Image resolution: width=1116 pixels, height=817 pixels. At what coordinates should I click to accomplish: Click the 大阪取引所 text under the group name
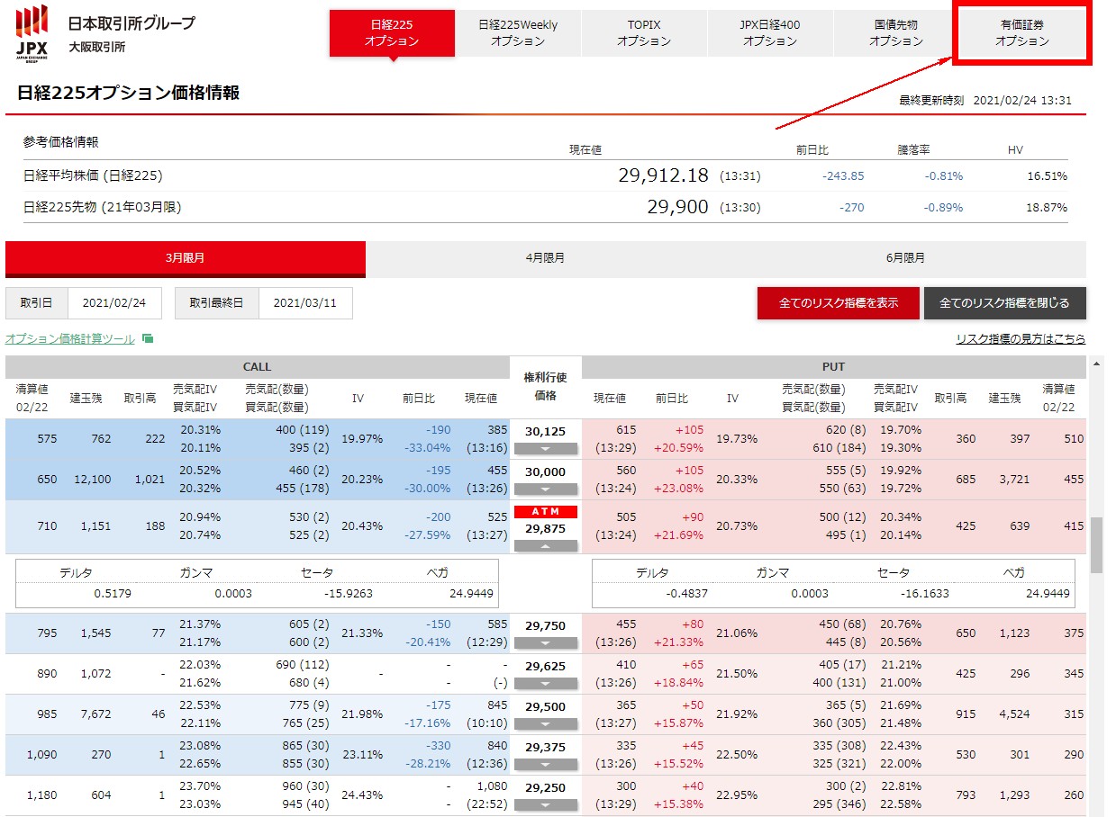click(x=97, y=47)
